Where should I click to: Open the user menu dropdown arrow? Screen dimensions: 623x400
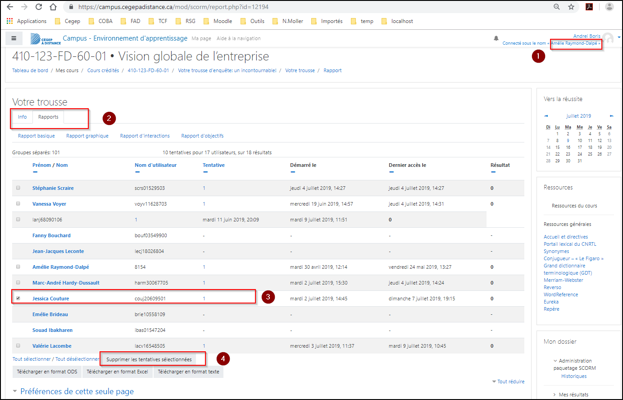point(619,37)
